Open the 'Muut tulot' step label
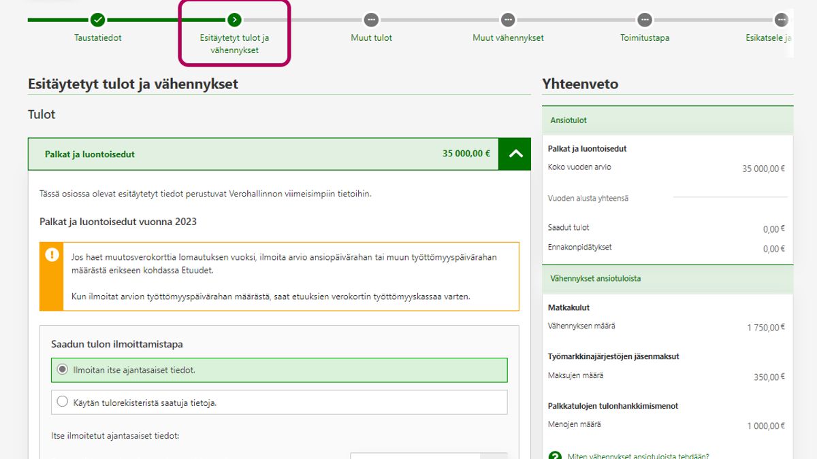 pyautogui.click(x=371, y=38)
